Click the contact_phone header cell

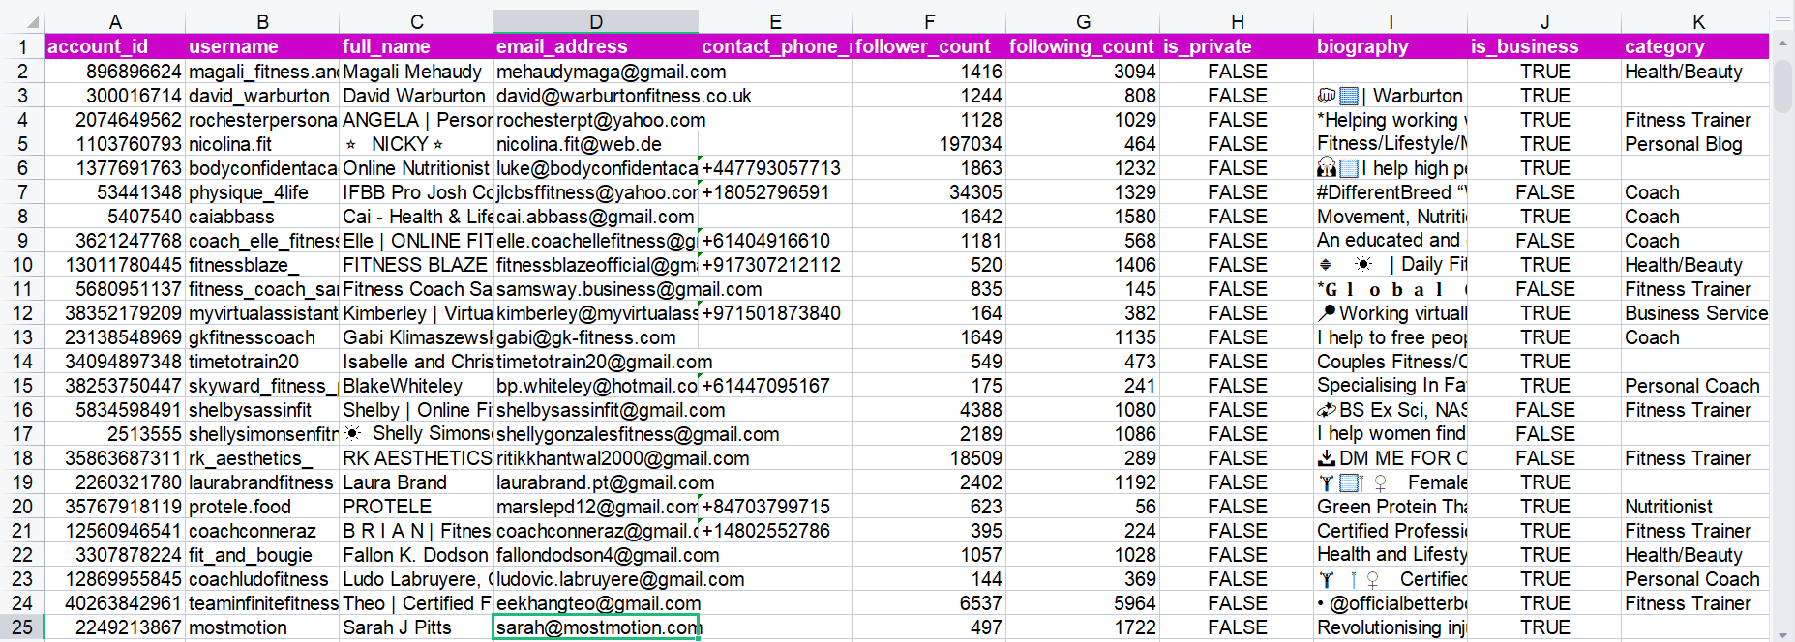click(775, 46)
